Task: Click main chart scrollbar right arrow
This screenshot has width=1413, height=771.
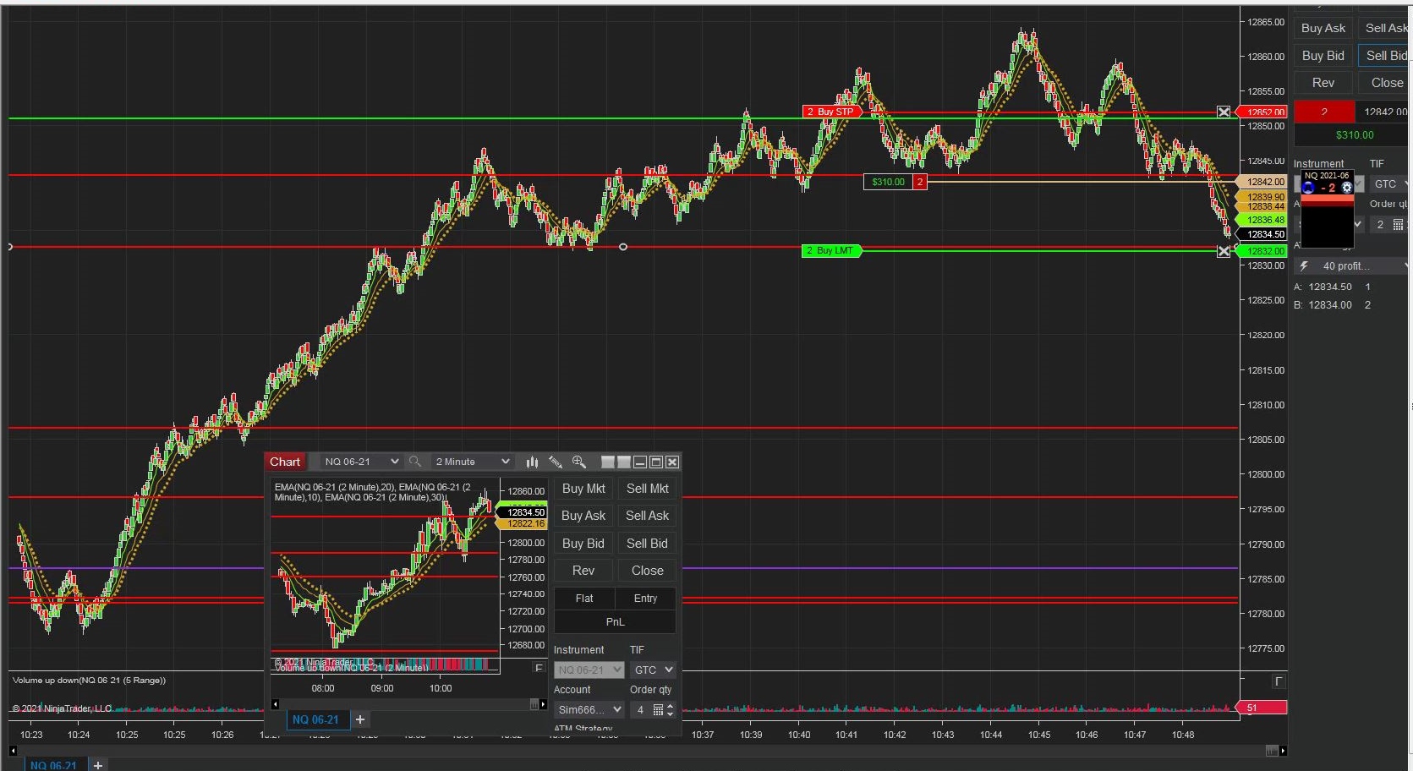Action: pyautogui.click(x=1283, y=751)
